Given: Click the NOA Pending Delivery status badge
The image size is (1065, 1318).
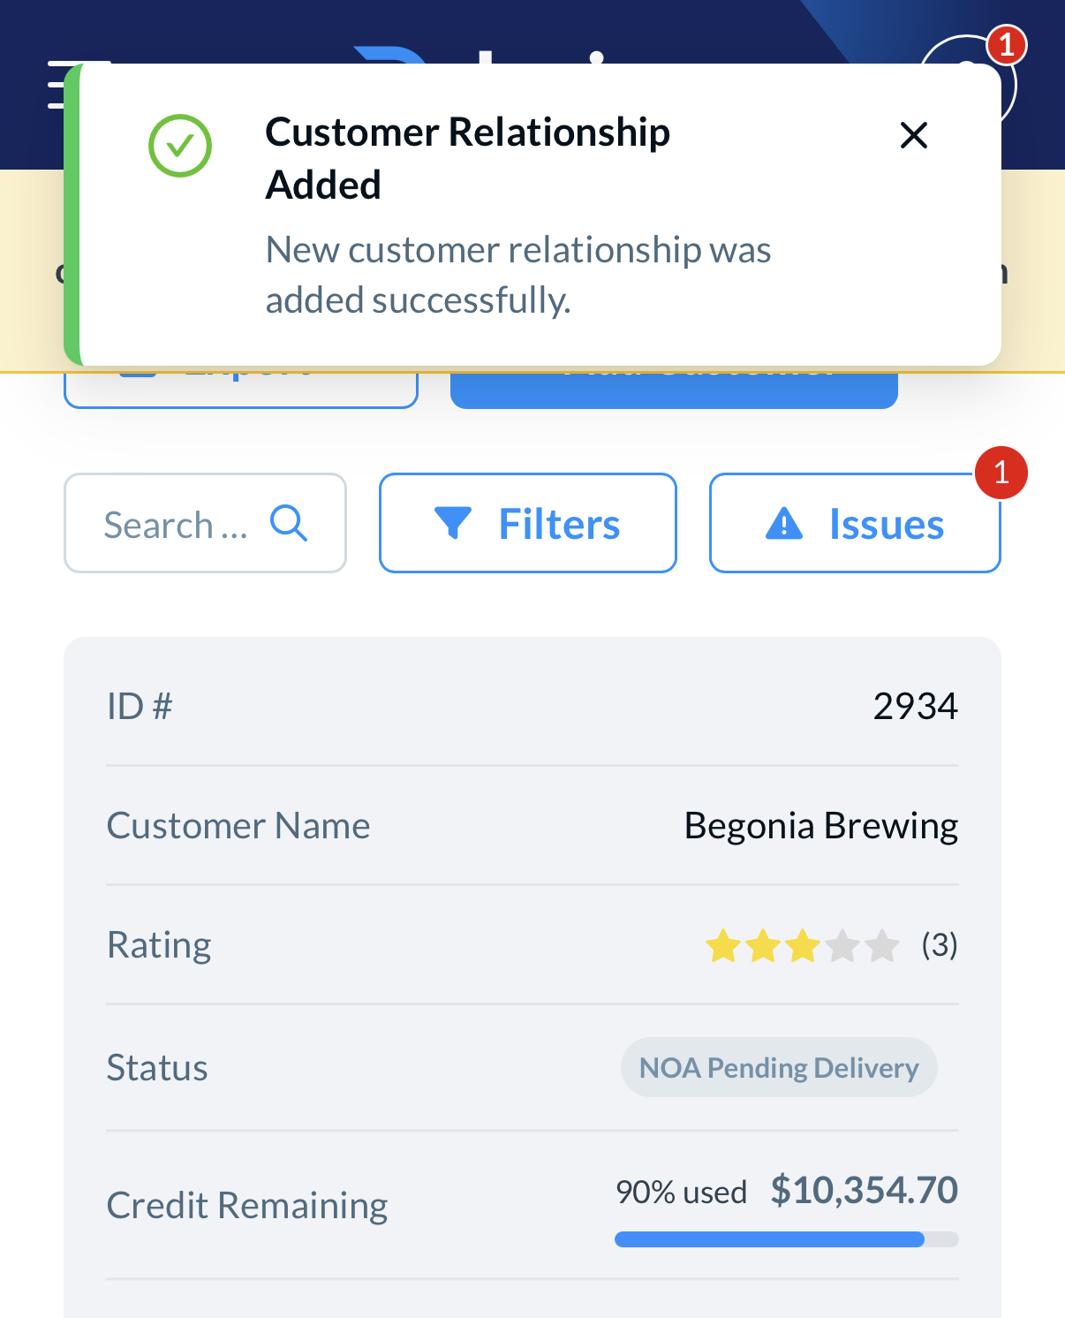Looking at the screenshot, I should [778, 1068].
